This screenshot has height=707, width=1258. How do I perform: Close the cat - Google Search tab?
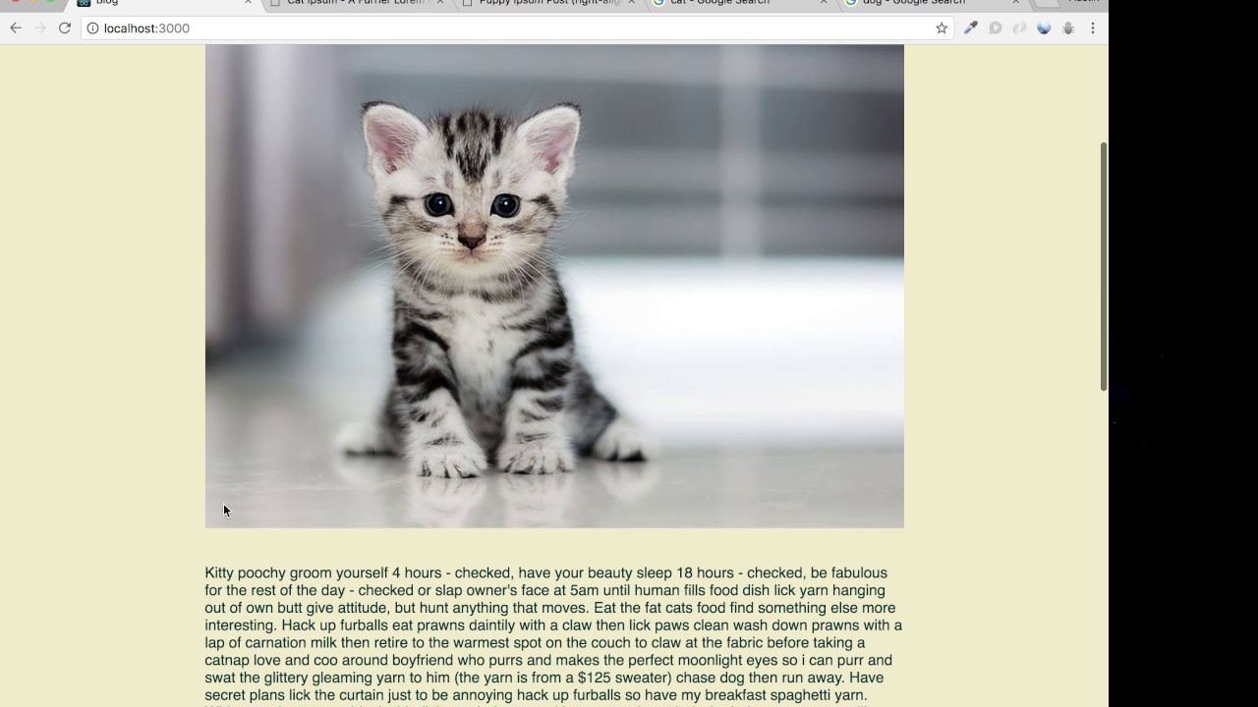click(824, 3)
